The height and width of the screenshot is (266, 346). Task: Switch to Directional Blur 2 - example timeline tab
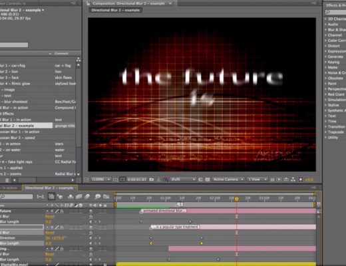tap(49, 188)
